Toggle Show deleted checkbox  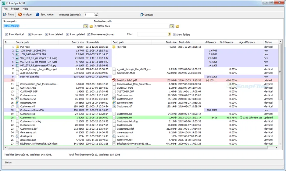[46, 34]
